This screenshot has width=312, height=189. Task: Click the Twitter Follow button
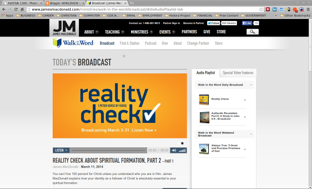coord(214,23)
